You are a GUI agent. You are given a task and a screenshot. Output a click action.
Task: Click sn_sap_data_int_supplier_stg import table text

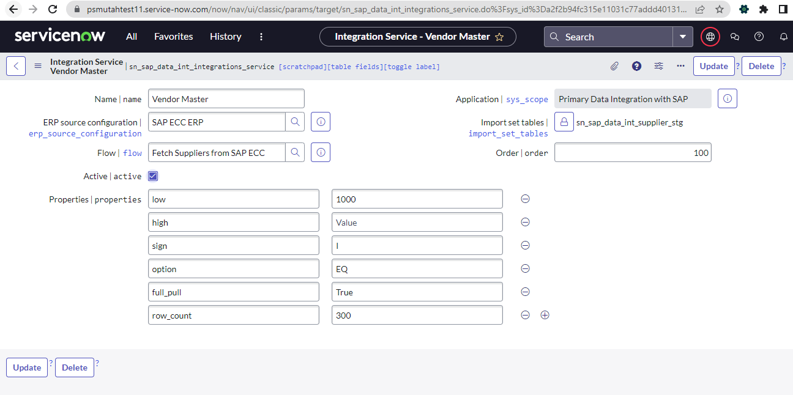pos(630,122)
